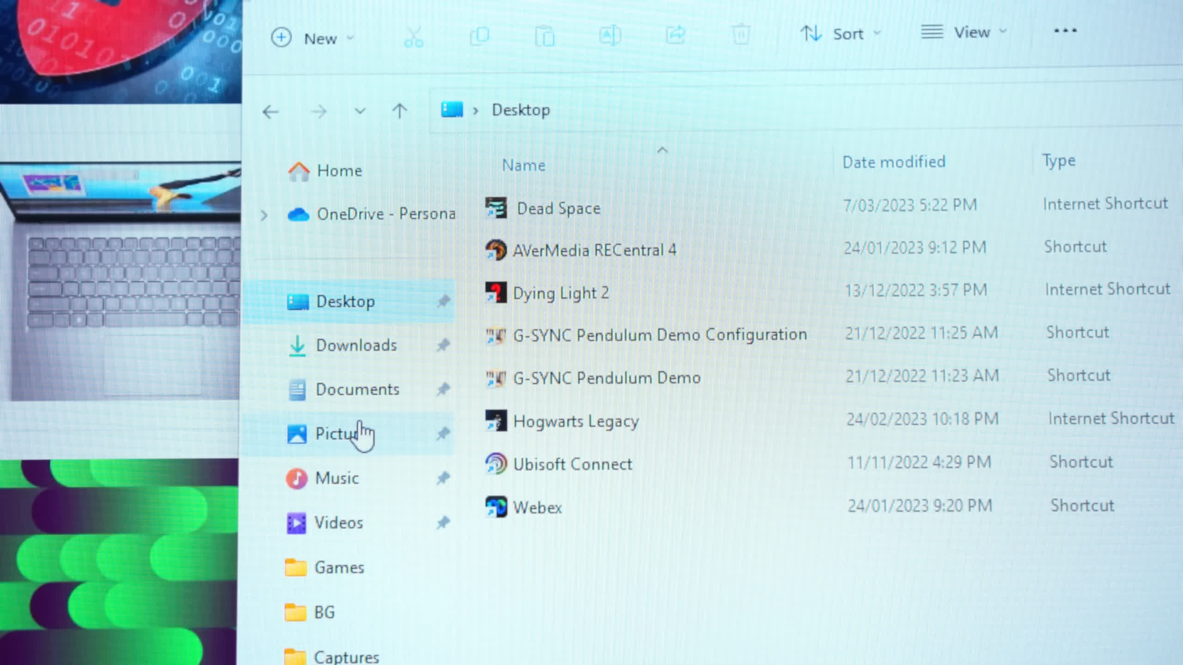Select the file name 'Webex'

point(537,508)
